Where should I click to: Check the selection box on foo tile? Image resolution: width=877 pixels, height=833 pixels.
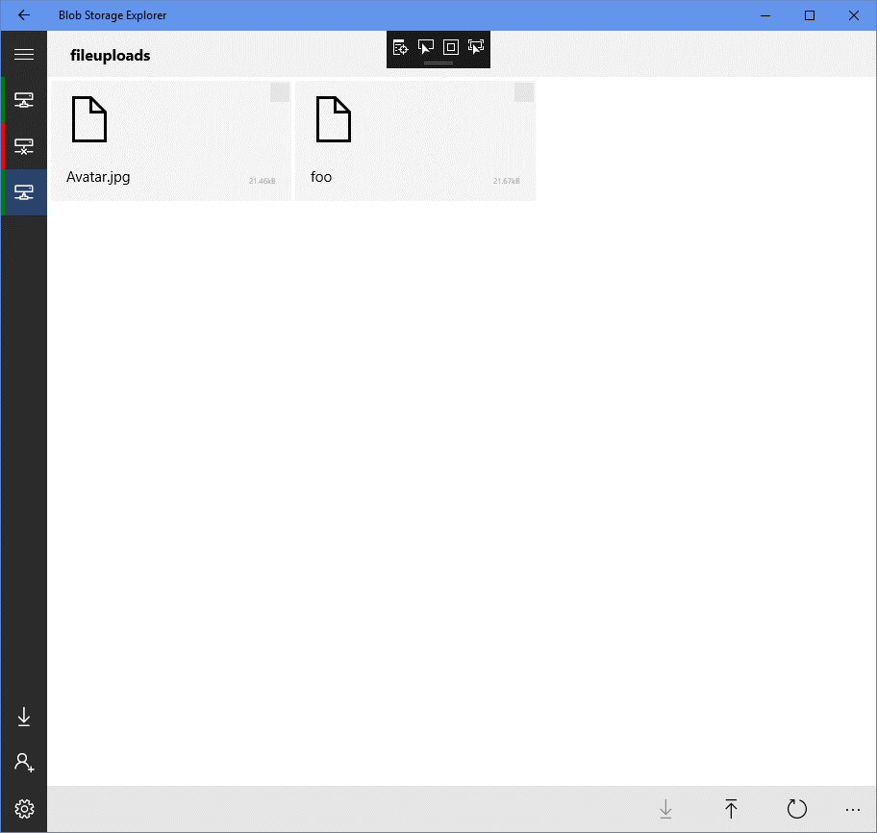(524, 92)
